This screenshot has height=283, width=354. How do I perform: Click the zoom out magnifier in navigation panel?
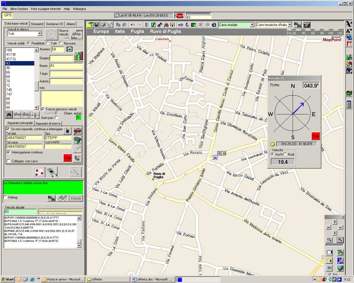tap(329, 240)
